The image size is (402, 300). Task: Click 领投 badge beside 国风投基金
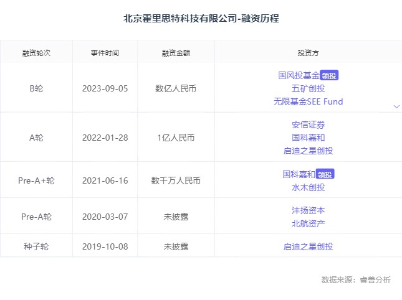pyautogui.click(x=329, y=76)
